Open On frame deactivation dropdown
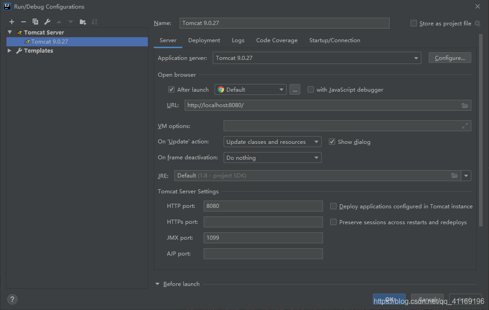The width and height of the screenshot is (489, 310). (x=272, y=157)
